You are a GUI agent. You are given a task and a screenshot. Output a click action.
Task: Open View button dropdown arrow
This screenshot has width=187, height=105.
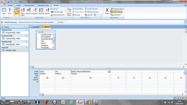(x=4, y=15)
